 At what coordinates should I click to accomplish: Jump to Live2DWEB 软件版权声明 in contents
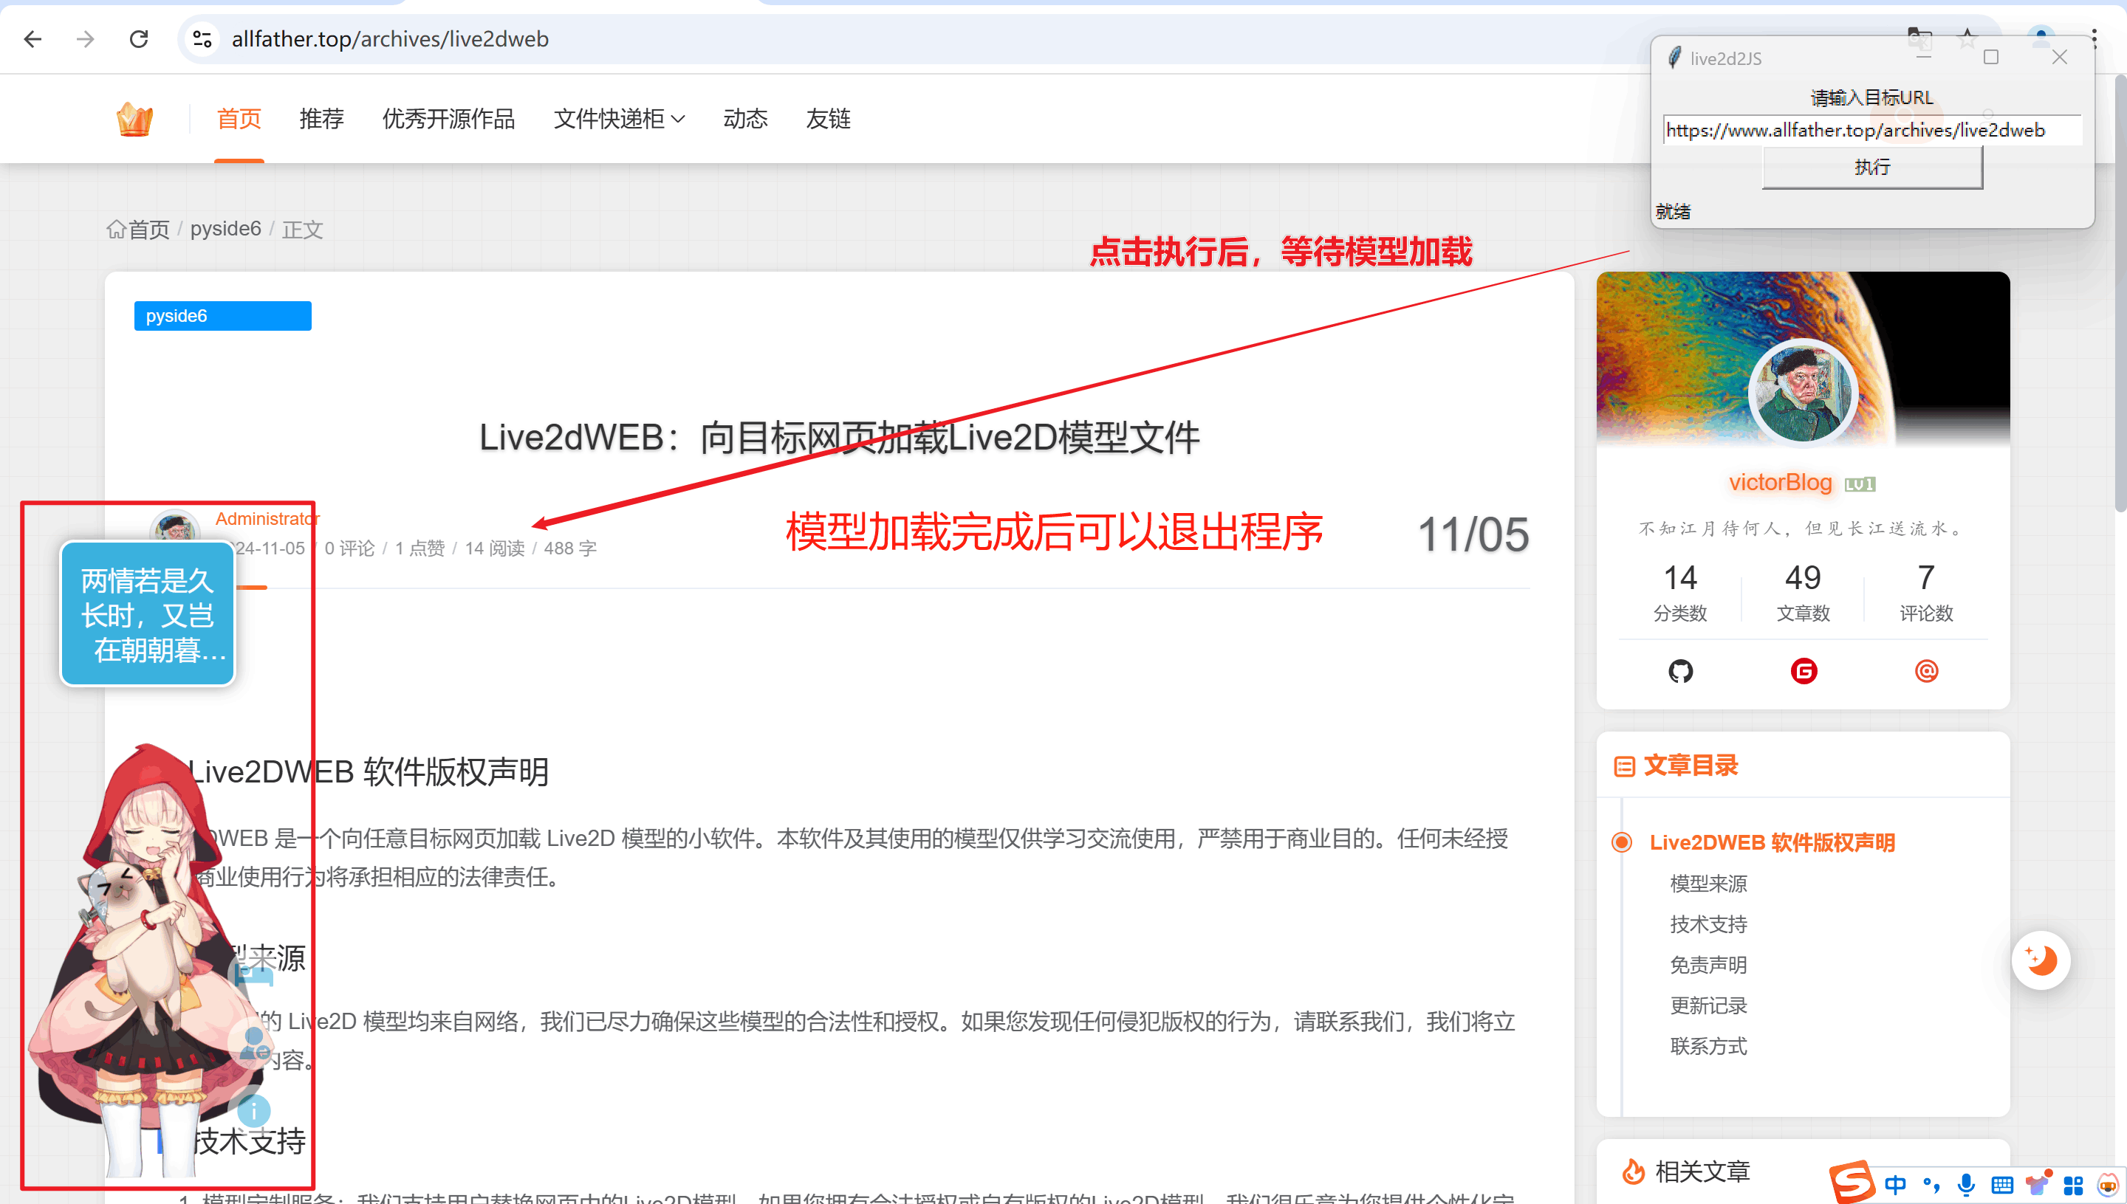tap(1771, 842)
